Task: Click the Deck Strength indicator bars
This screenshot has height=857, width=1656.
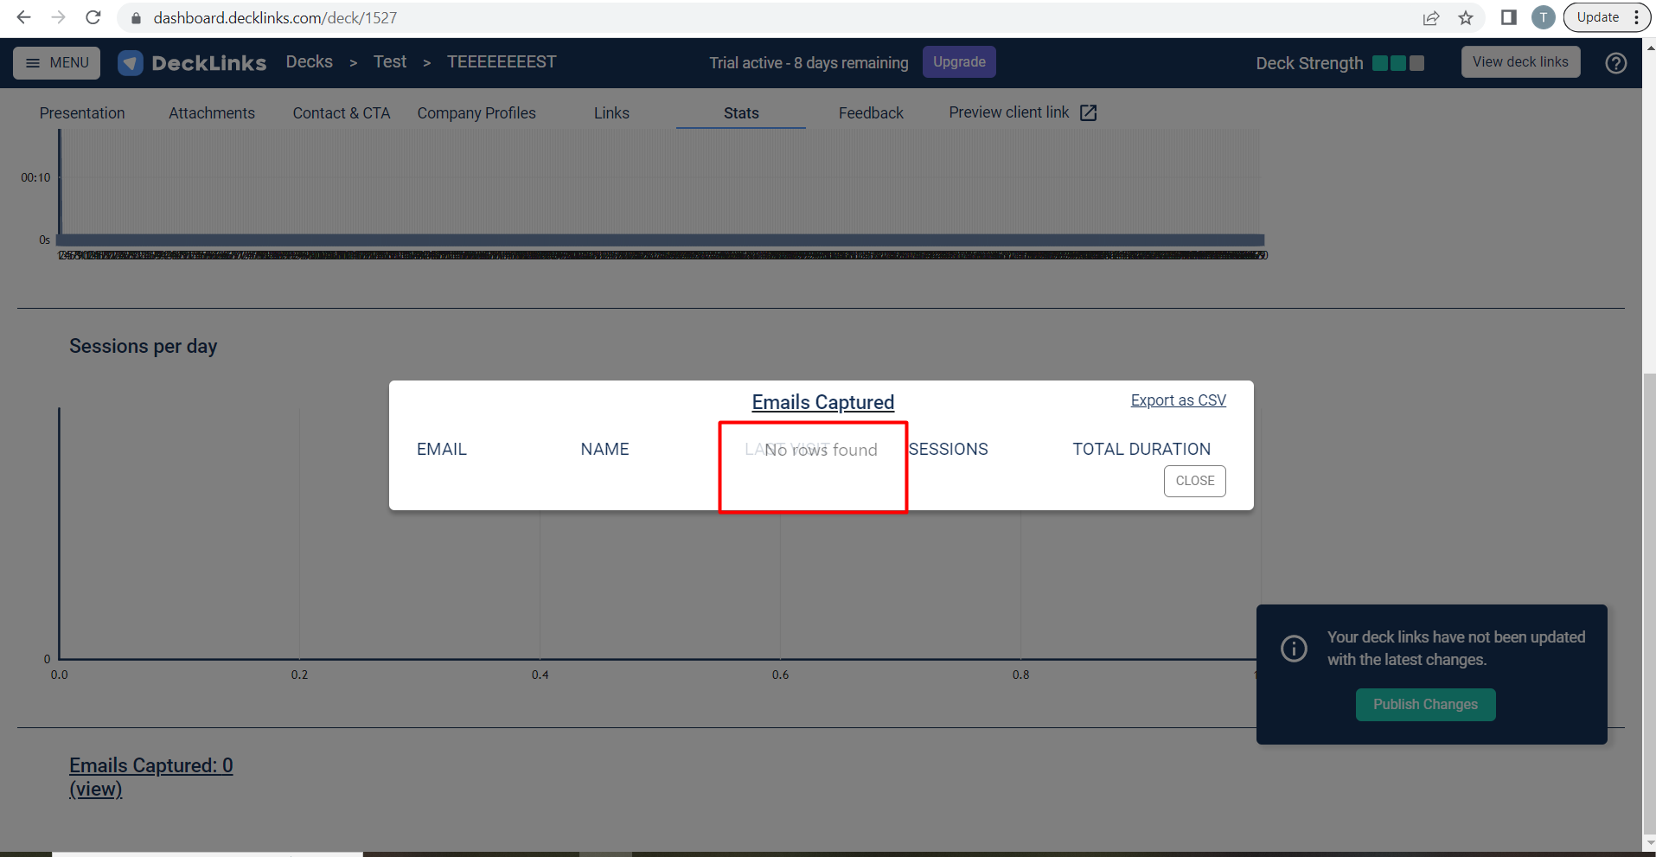Action: coord(1398,63)
